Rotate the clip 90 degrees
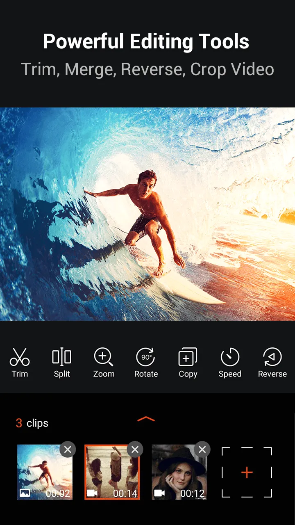Image resolution: width=295 pixels, height=525 pixels. (x=146, y=363)
